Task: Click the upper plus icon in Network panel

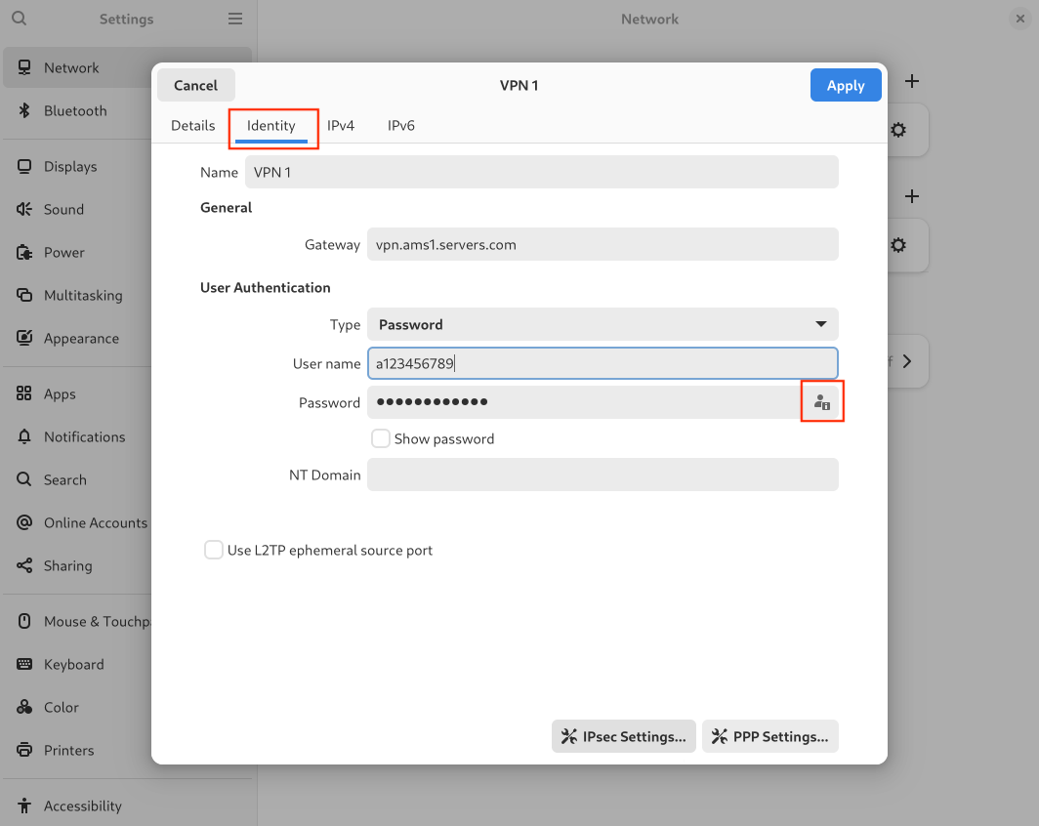Action: (912, 81)
